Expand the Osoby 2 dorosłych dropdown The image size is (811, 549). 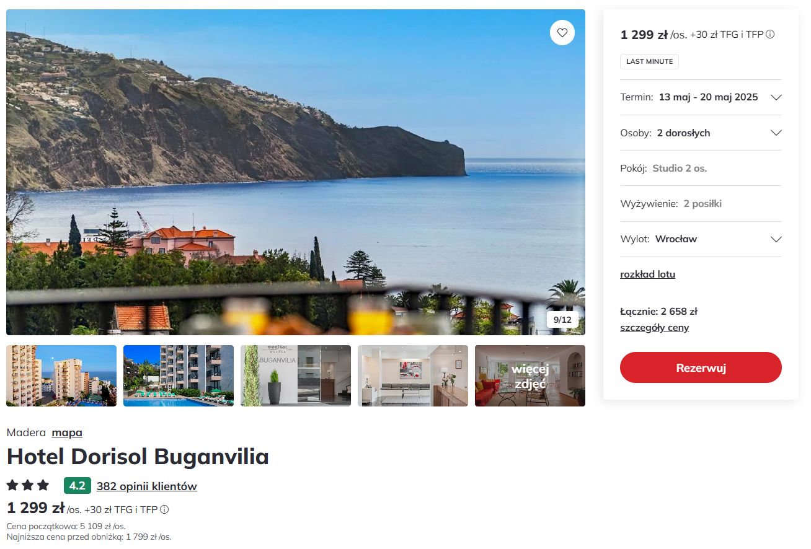coord(701,133)
